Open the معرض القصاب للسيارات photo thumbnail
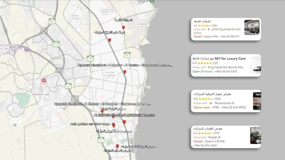 (255, 136)
